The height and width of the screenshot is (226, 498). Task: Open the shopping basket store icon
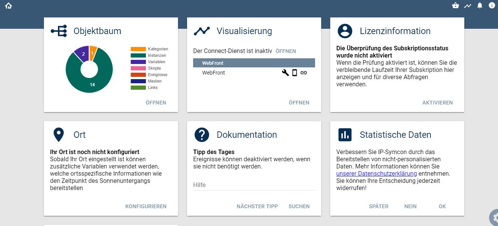coord(456,6)
